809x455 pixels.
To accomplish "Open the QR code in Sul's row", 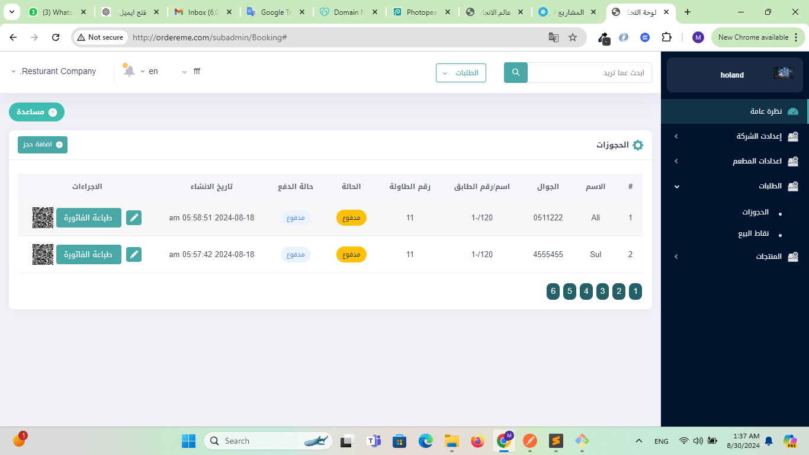I will [x=43, y=255].
